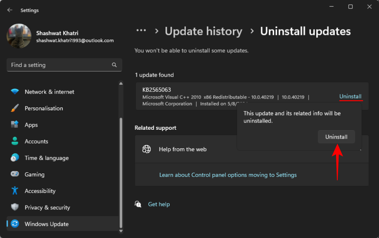Confirm with the Uninstall button in popup
The width and height of the screenshot is (379, 238).
[x=336, y=137]
